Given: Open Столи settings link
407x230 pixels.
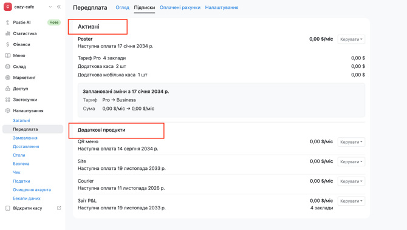Looking at the screenshot, I should (19, 155).
